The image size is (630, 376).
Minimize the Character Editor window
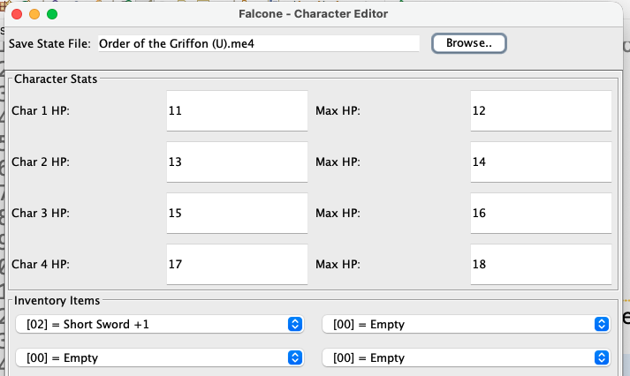[34, 14]
